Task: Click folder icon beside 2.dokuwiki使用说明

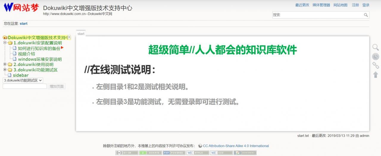Action: (x=10, y=65)
